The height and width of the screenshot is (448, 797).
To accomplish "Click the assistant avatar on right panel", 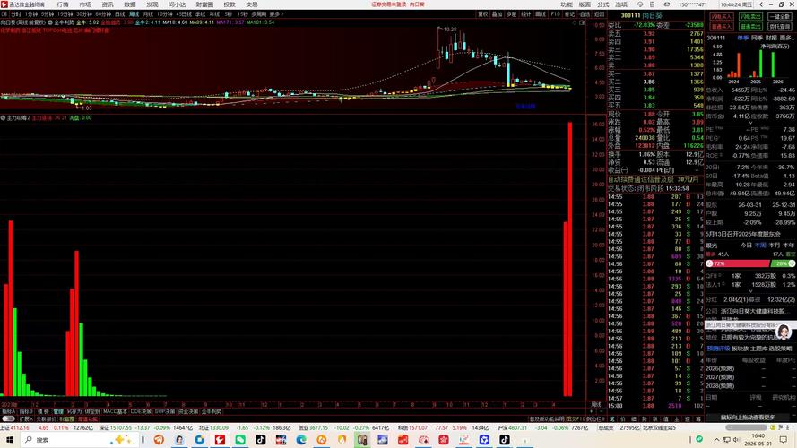I will tap(784, 332).
